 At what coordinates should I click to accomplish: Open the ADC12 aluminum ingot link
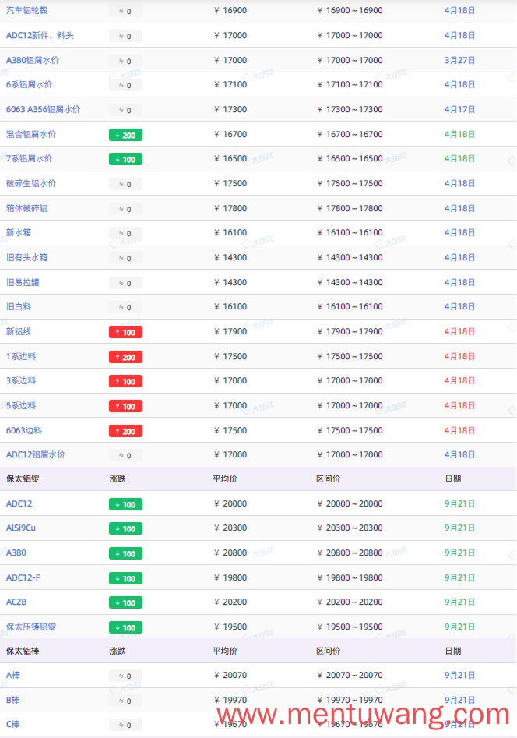[19, 503]
